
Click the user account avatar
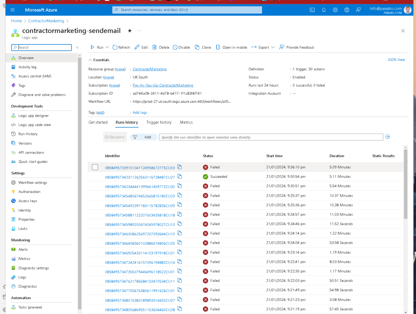click(x=407, y=10)
